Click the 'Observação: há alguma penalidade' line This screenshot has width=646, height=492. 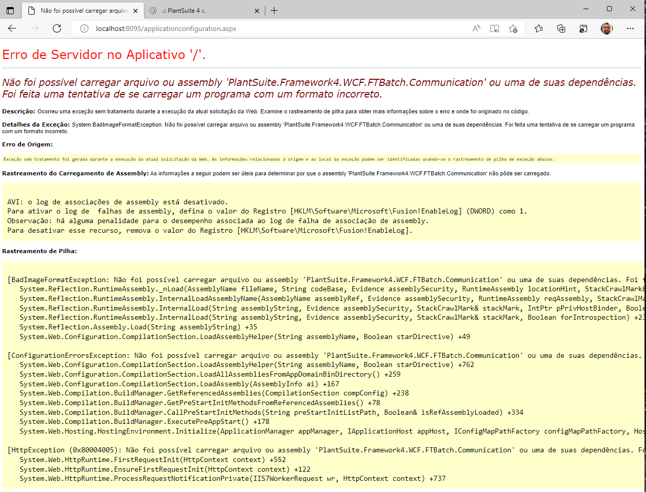(218, 221)
